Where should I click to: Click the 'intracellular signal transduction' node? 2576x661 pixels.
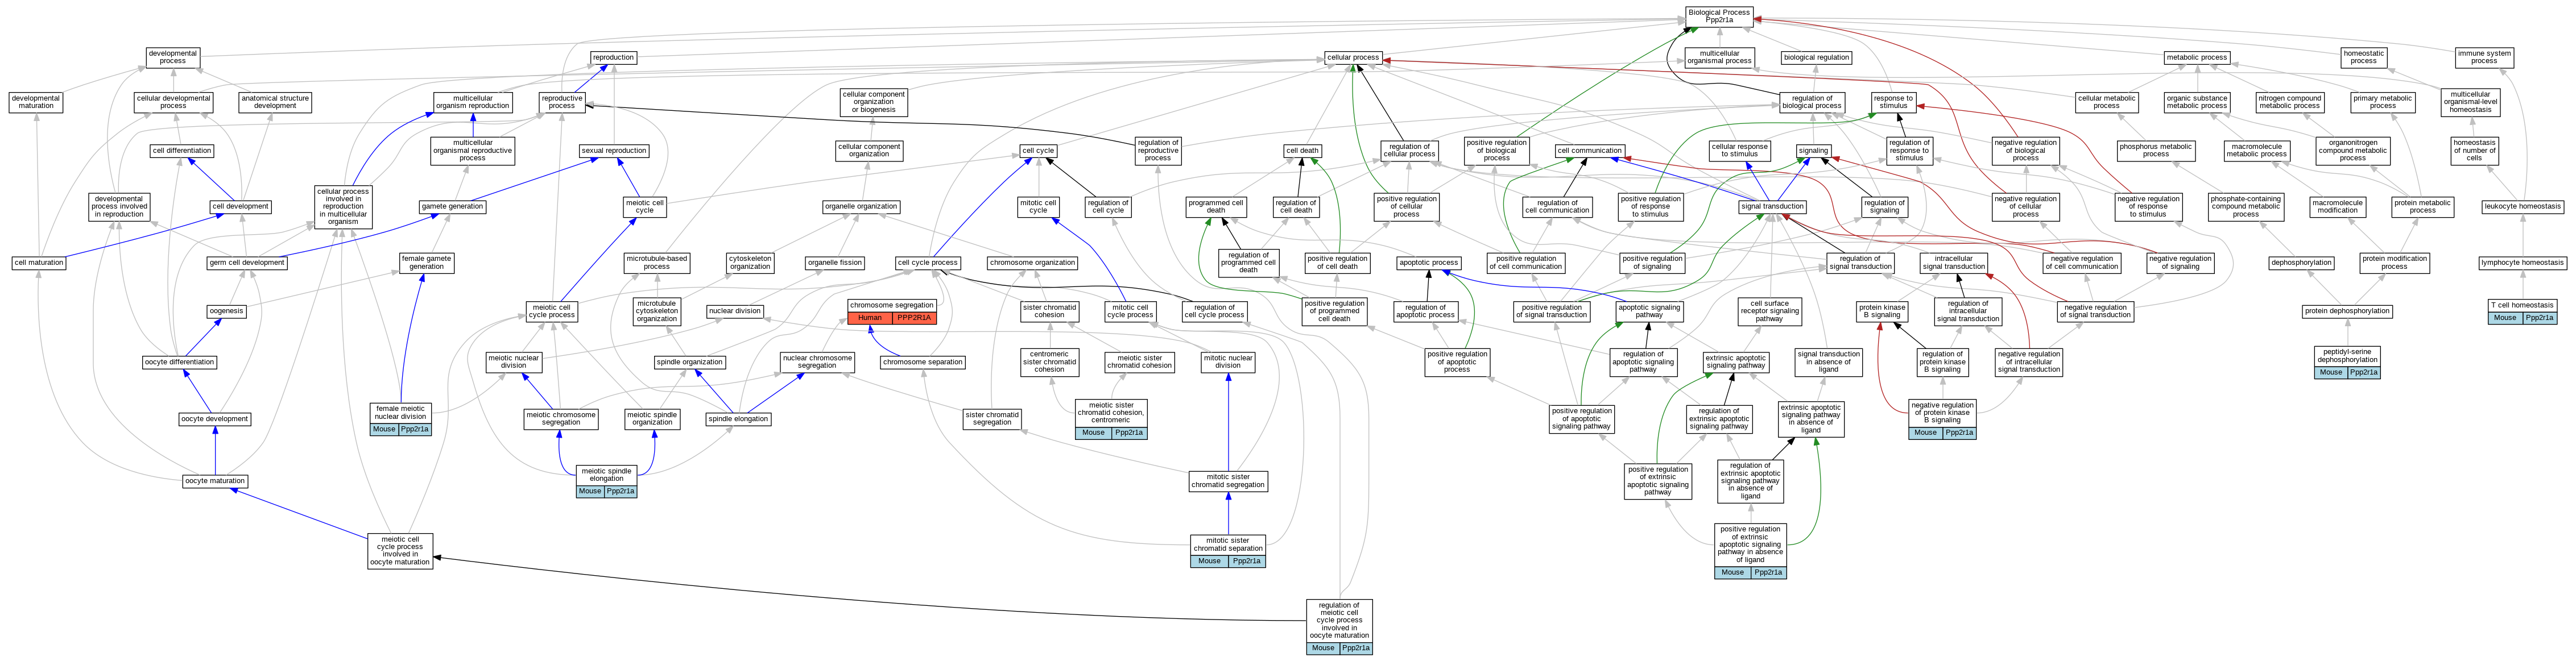[1954, 263]
